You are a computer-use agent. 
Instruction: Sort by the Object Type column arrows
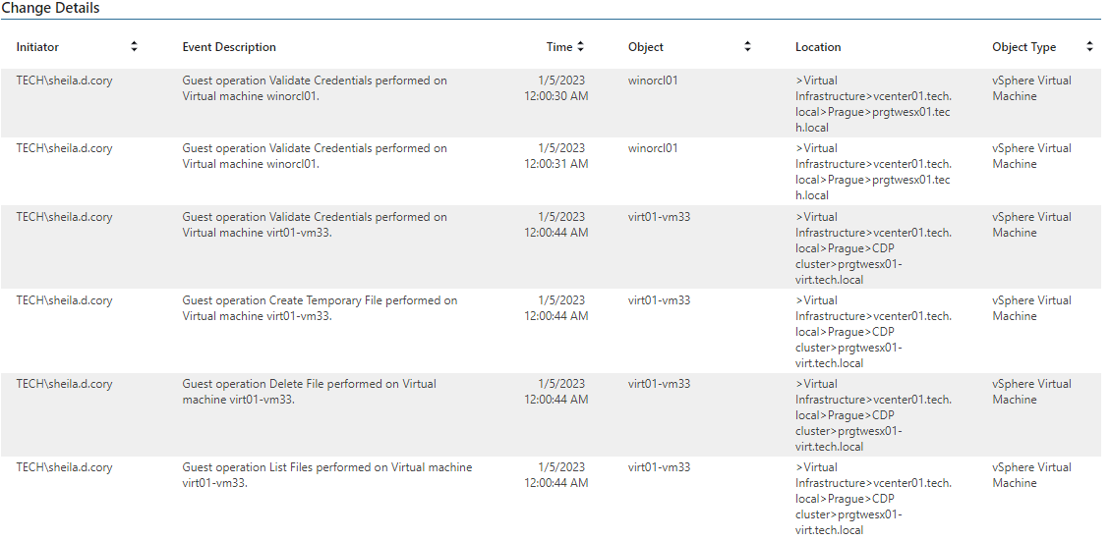pos(1089,47)
